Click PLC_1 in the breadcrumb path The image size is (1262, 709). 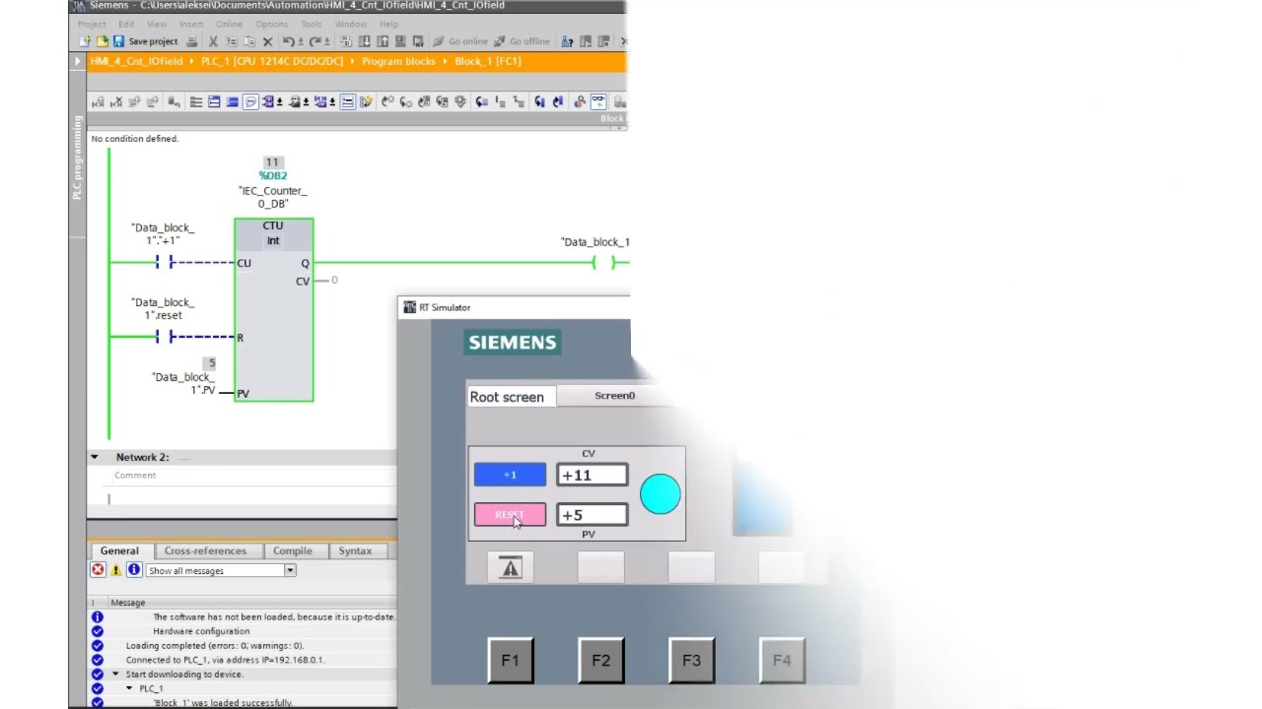[x=272, y=61]
